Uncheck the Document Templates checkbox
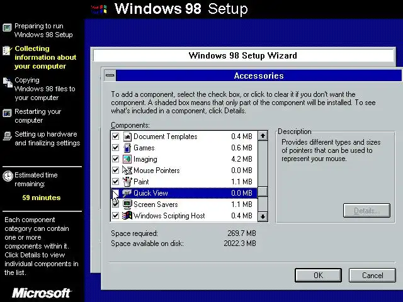Viewport: 403px width, 302px height. 116,137
